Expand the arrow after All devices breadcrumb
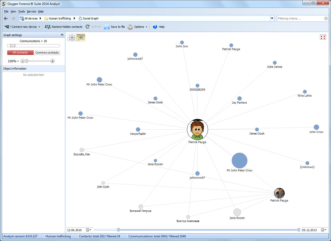 [x=41, y=18]
